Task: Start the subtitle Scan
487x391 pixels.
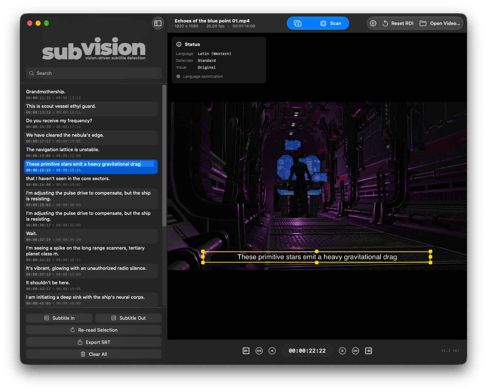Action: (x=331, y=23)
